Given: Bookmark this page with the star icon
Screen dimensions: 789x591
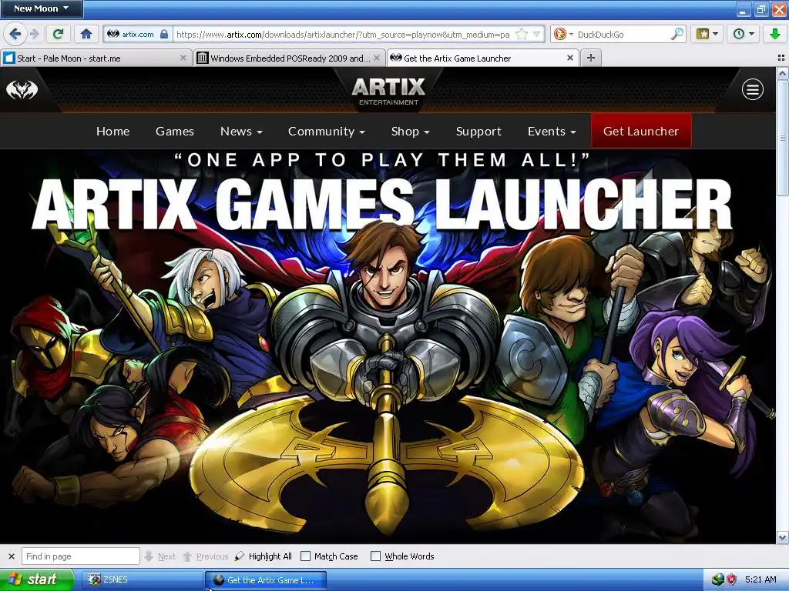Looking at the screenshot, I should (x=522, y=34).
